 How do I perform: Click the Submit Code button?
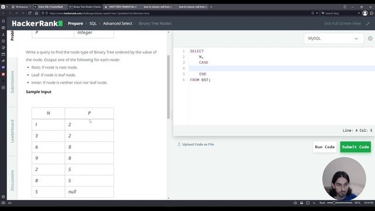click(x=356, y=147)
